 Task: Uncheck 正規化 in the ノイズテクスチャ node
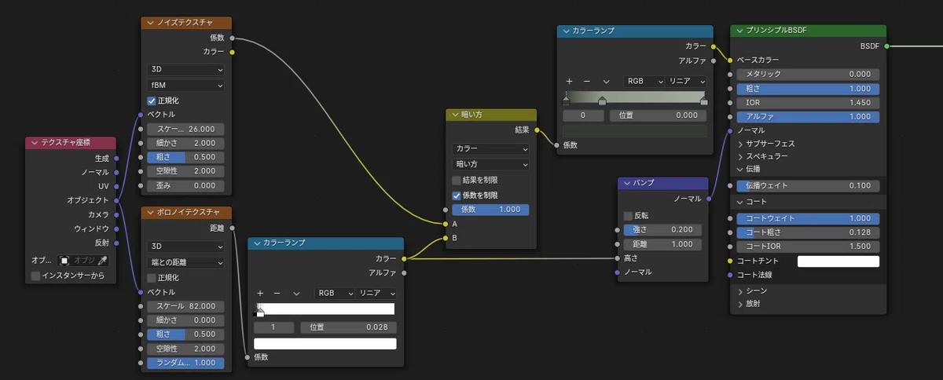(152, 100)
